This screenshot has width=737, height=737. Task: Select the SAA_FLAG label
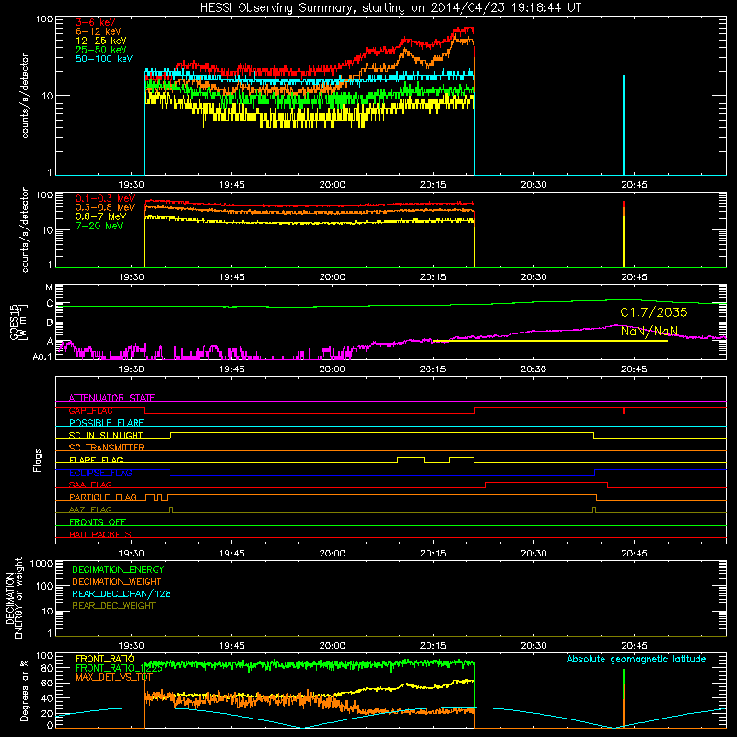pyautogui.click(x=90, y=485)
